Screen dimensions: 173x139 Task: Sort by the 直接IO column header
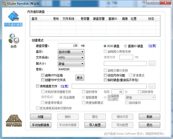click(x=112, y=19)
